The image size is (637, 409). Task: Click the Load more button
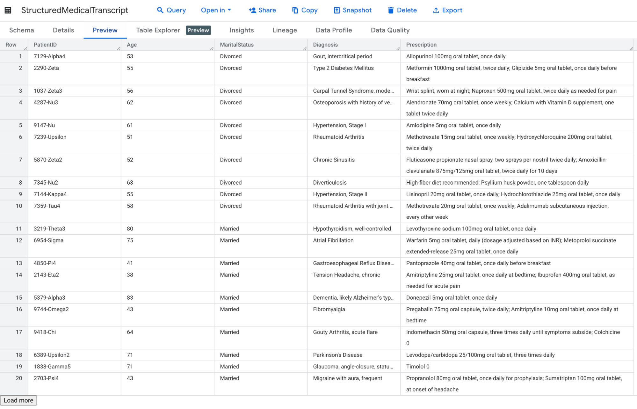pyautogui.click(x=18, y=400)
